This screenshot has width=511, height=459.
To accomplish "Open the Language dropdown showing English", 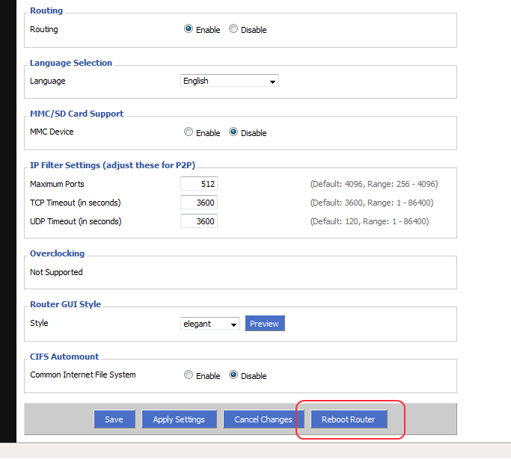I will point(230,81).
